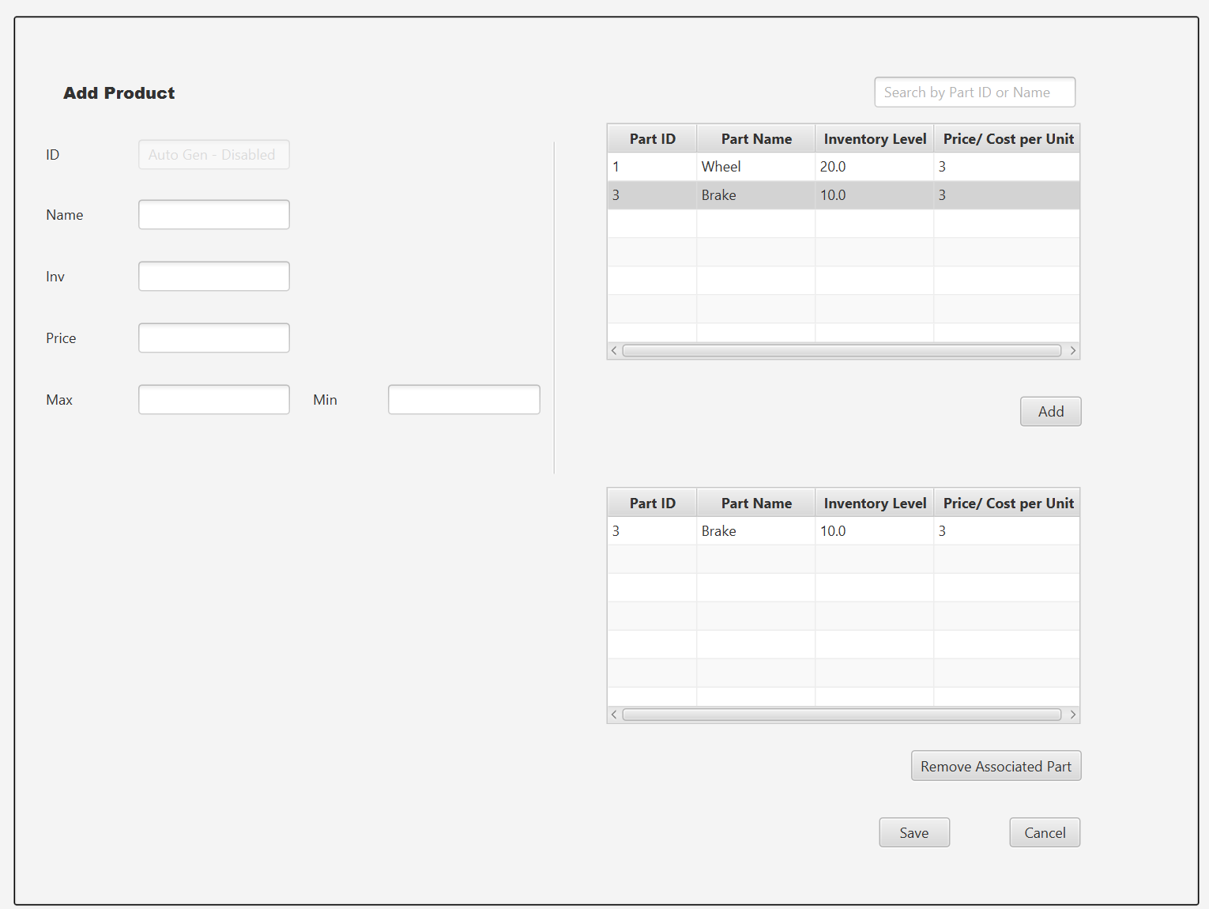
Task: Click into the Inv input field
Action: click(x=214, y=277)
